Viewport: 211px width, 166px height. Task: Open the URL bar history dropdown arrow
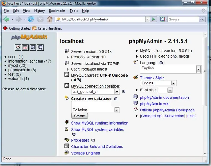[148, 19]
